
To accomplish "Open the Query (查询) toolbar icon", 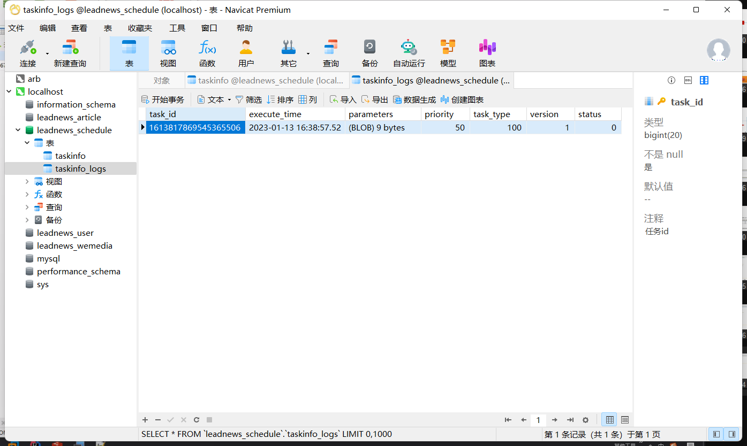I will (331, 53).
